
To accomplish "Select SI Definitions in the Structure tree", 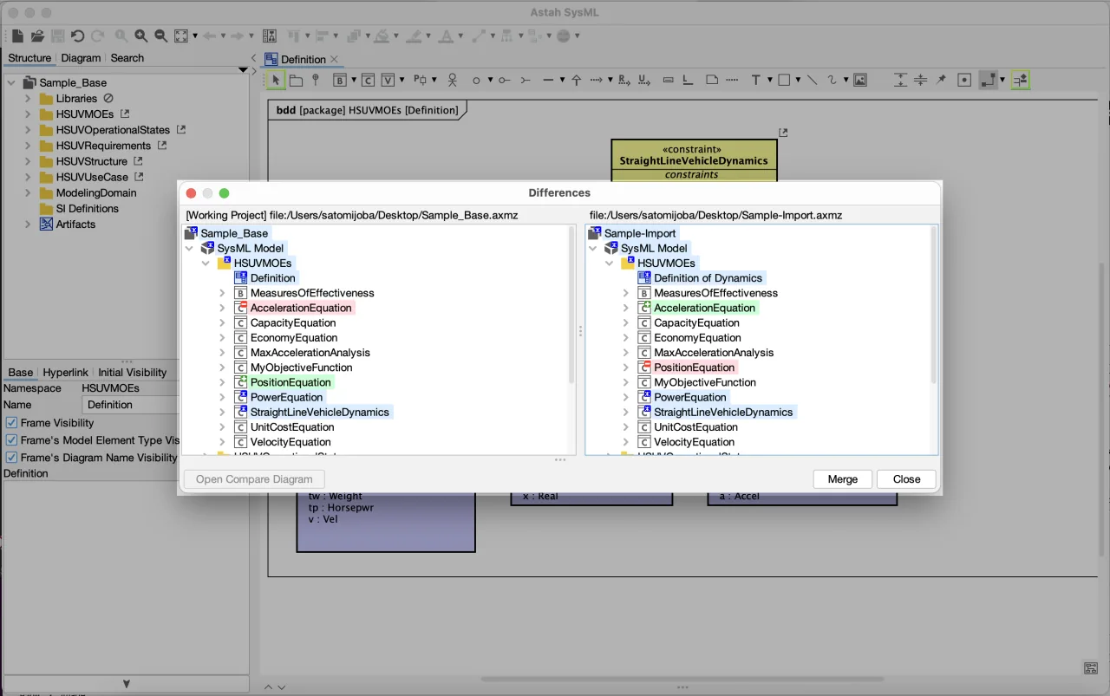I will pyautogui.click(x=88, y=208).
